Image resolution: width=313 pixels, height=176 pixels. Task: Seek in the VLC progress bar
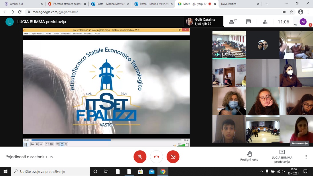[x=107, y=140]
